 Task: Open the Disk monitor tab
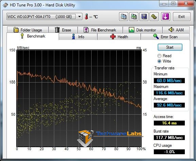pos(142,30)
